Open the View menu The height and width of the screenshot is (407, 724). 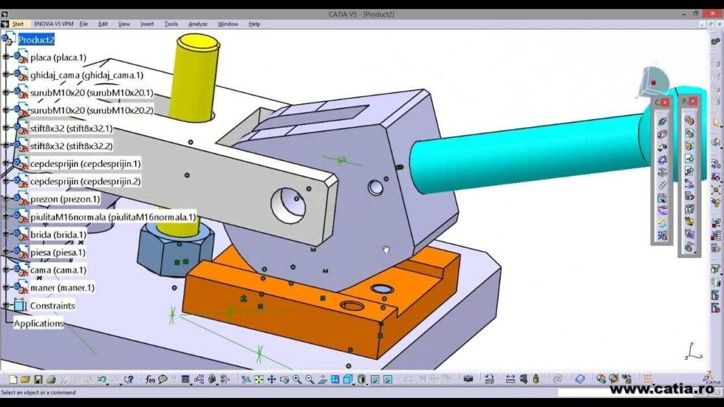(x=124, y=24)
